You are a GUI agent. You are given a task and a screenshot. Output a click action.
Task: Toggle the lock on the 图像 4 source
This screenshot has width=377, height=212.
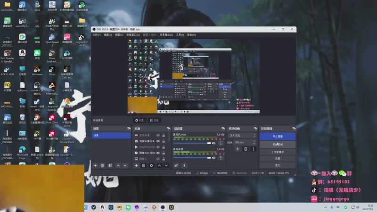tap(164, 159)
